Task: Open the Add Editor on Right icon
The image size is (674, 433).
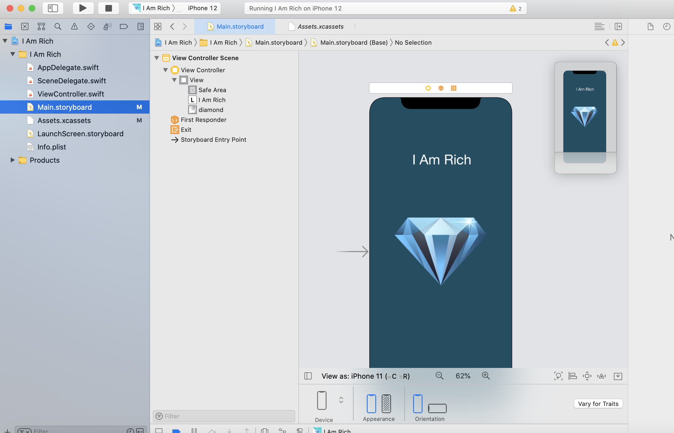Action: click(x=618, y=26)
